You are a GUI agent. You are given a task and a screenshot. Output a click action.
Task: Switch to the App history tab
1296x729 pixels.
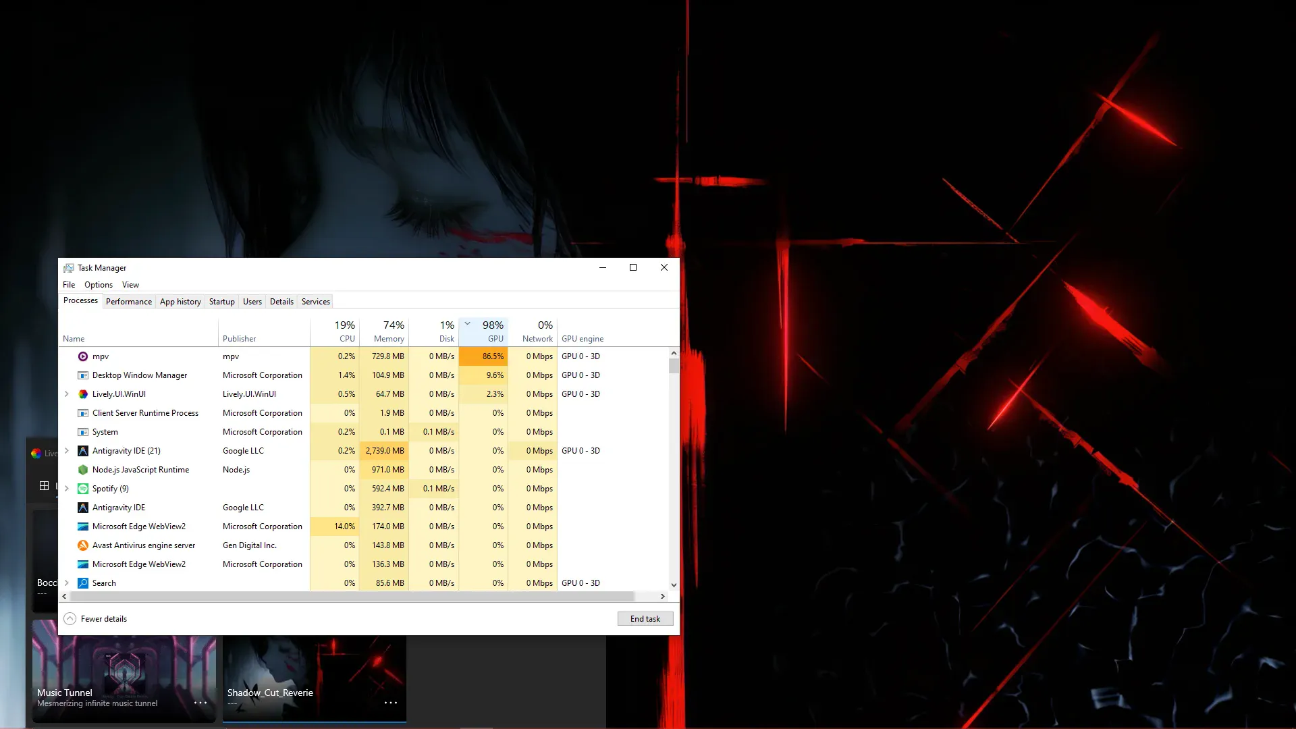point(180,302)
